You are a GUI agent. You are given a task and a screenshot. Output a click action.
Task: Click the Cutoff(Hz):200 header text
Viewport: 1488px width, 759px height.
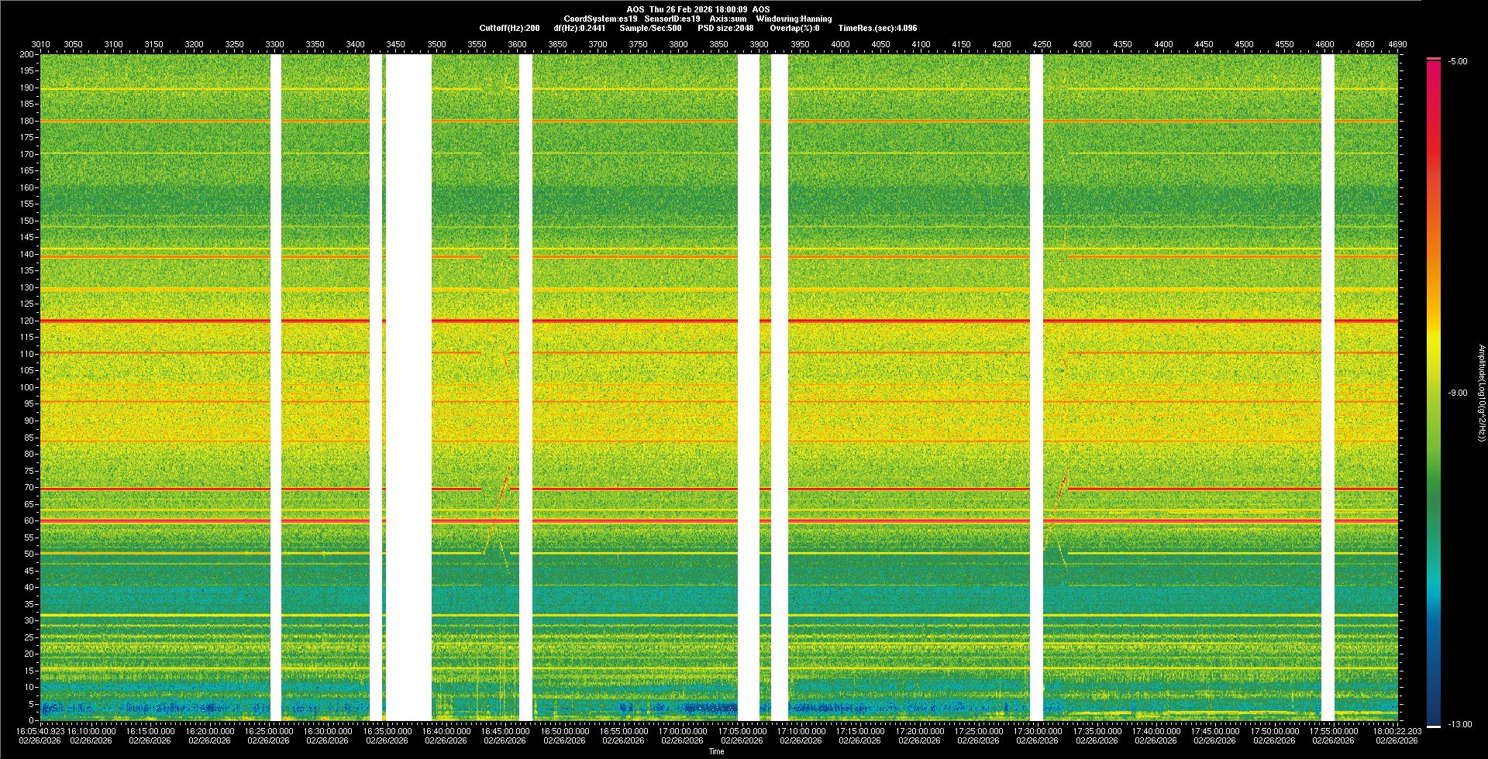pyautogui.click(x=509, y=28)
